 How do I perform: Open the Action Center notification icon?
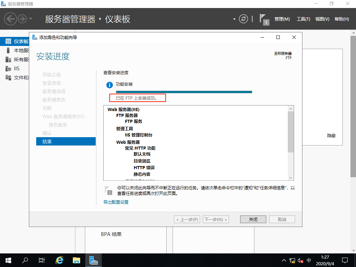pos(345,260)
